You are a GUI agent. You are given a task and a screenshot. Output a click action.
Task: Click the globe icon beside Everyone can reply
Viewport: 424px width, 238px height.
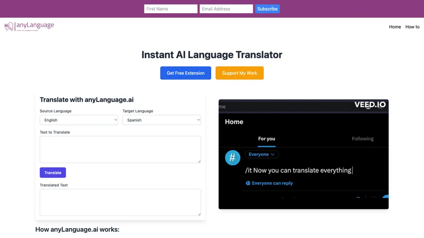tap(248, 183)
